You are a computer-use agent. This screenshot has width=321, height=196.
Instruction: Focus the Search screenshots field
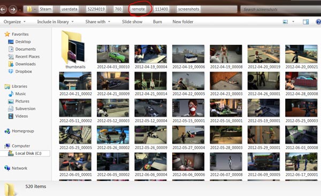coord(280,10)
